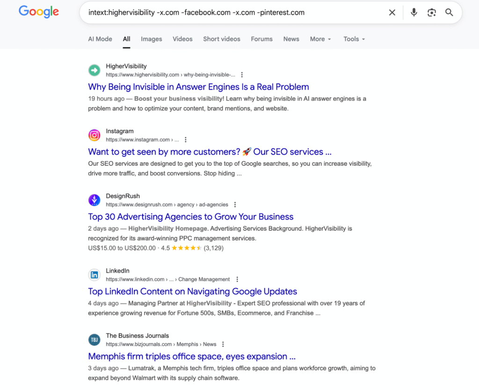Clear the search box with X icon
Viewport: 479px width, 390px height.
tap(392, 13)
